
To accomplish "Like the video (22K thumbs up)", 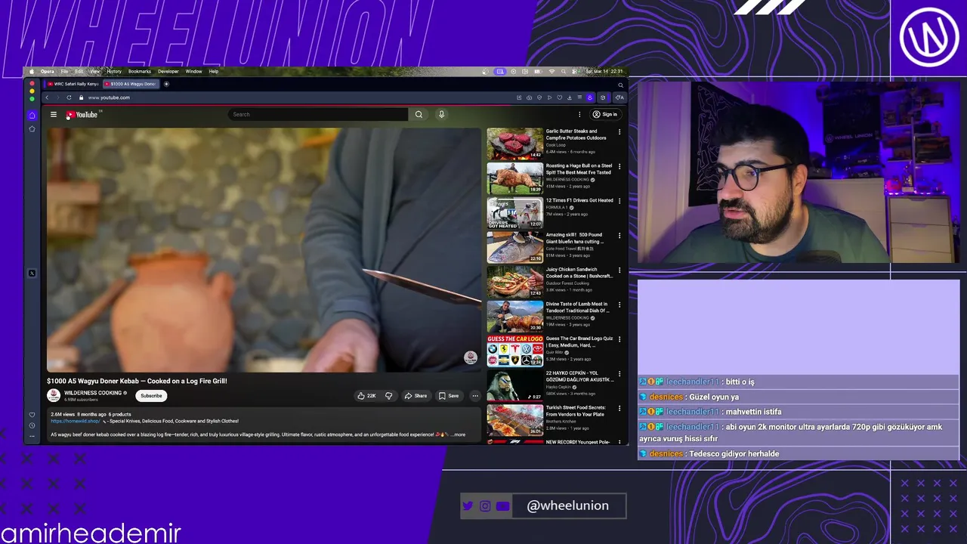I will pyautogui.click(x=366, y=396).
